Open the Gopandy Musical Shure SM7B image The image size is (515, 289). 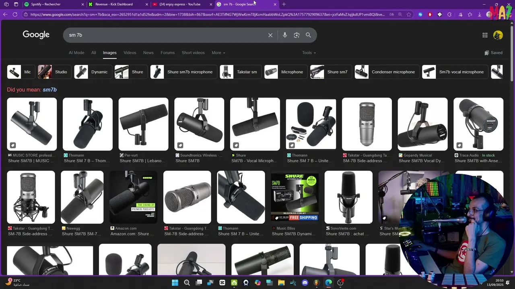[422, 124]
